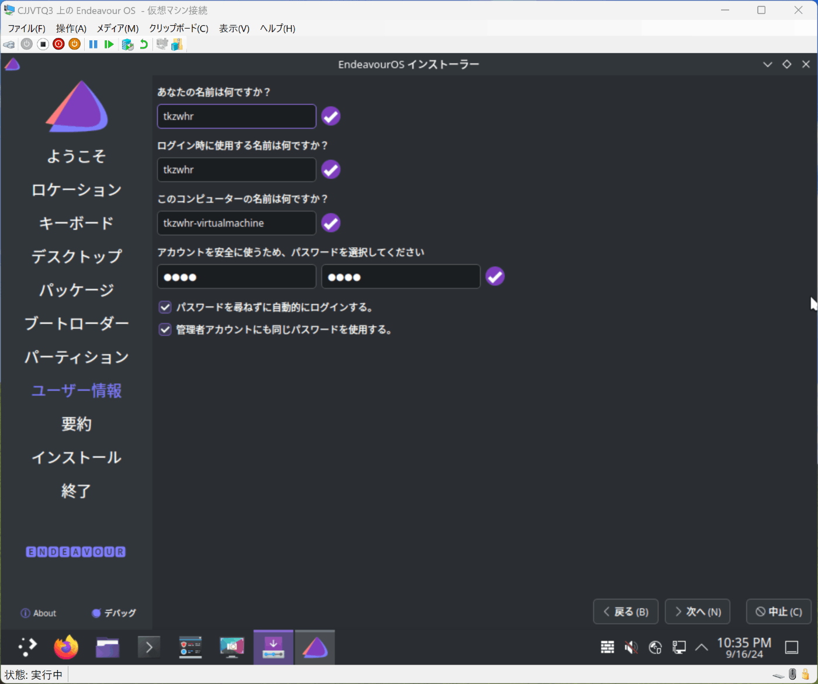This screenshot has height=684, width=818.
Task: Click the share folder toolbar icon
Action: tap(177, 44)
